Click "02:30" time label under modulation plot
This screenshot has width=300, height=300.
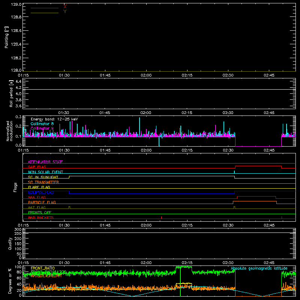(x=228, y=150)
